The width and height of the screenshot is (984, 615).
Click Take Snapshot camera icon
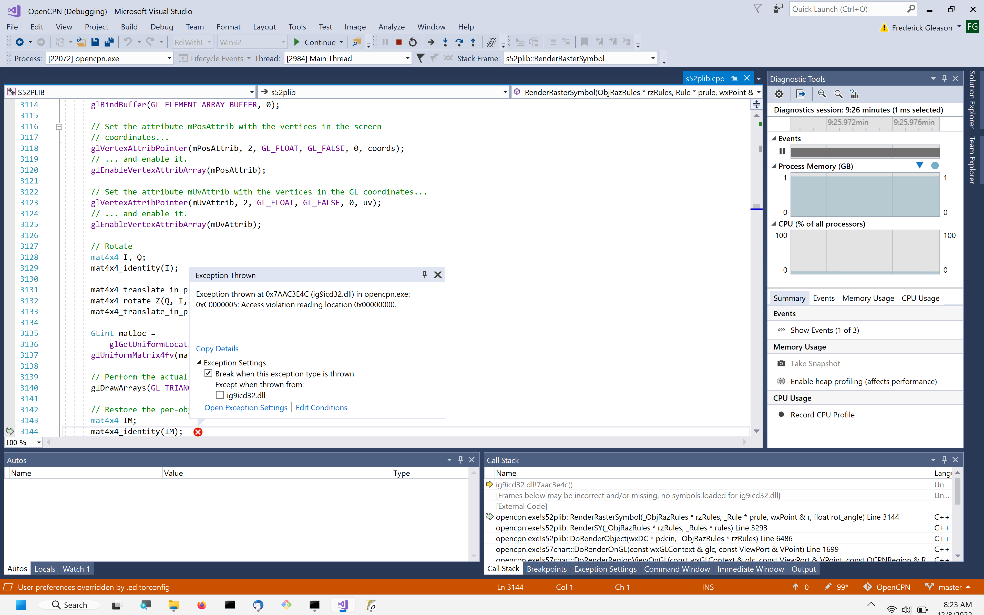[781, 363]
